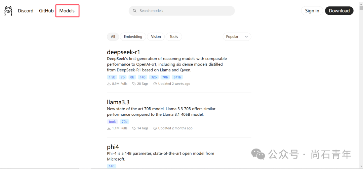This screenshot has width=363, height=169.
Task: Select the tools tag of llama3.3
Action: point(113,122)
